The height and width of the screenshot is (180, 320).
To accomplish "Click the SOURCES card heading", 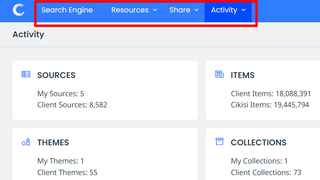I will point(56,75).
